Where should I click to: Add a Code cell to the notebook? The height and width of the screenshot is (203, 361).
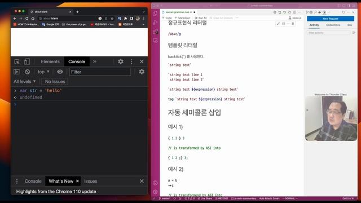[167, 17]
